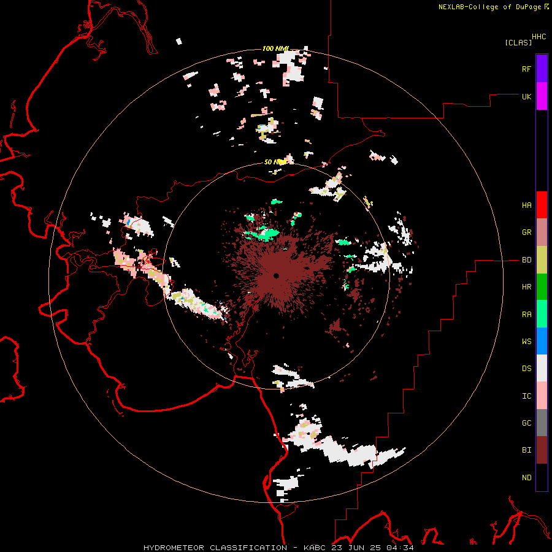Click the DS white legend swatch
Viewport: 552px width, 552px height.
542,368
